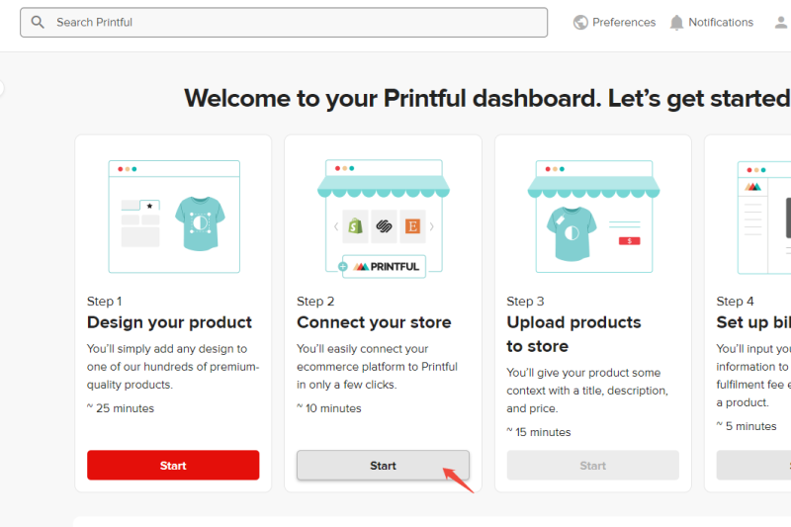Viewport: 791px width, 527px height.
Task: Click the red price tag in Step 3 image
Action: pyautogui.click(x=630, y=241)
